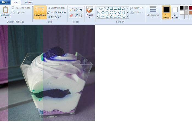Switch to the Ansicht tab
The height and width of the screenshot is (122, 192).
(28, 2)
